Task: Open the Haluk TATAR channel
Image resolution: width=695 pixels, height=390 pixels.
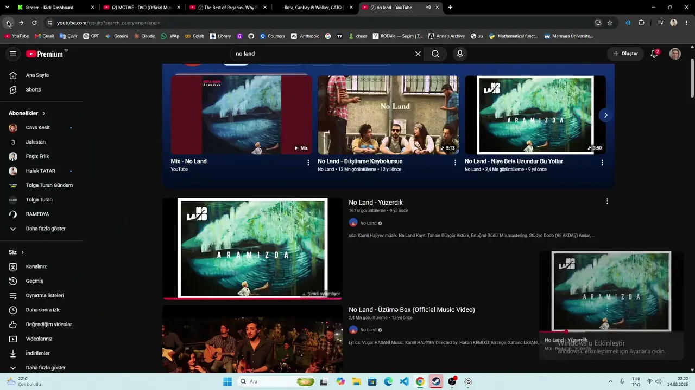Action: 42,171
